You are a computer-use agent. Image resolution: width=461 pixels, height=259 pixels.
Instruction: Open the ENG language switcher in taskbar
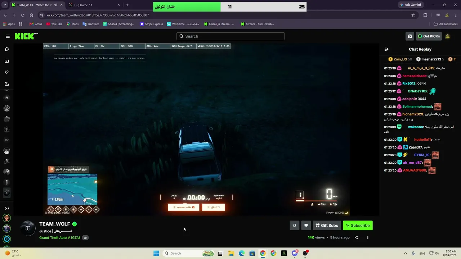pos(422,253)
